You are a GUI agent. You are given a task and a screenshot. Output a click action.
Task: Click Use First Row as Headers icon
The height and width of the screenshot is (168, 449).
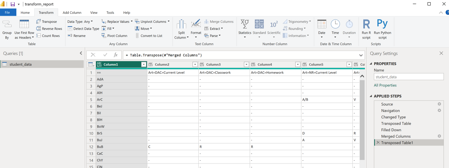point(24,25)
